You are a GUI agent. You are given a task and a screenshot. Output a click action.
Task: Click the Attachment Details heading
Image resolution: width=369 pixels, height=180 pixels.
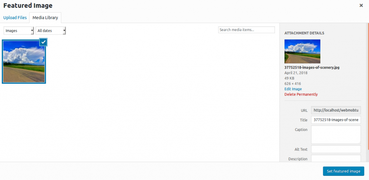[x=304, y=33]
